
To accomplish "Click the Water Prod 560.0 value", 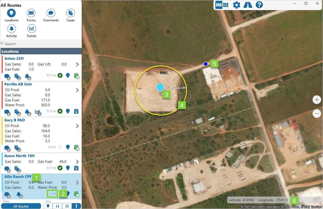I will [45, 105].
